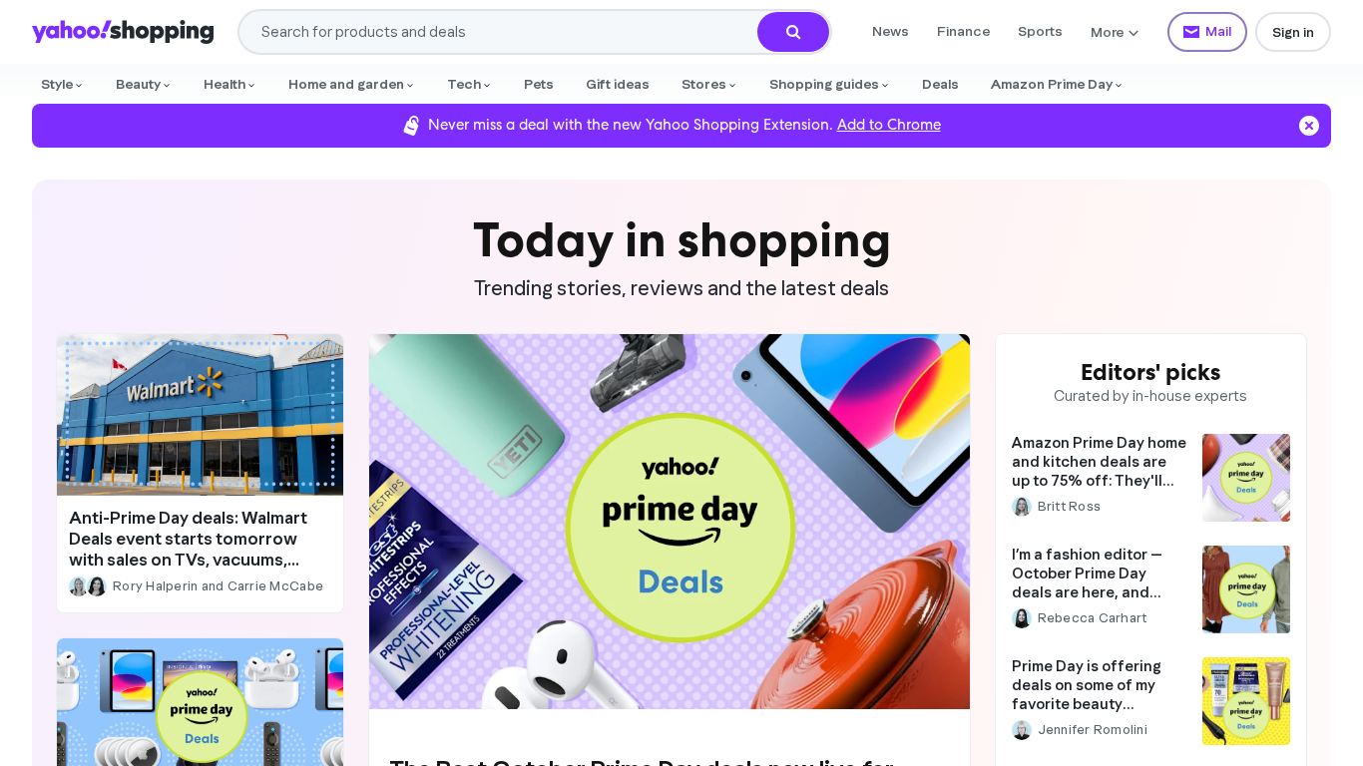Open the Yahoo Shopping logo homepage
The width and height of the screenshot is (1363, 766).
click(x=123, y=31)
